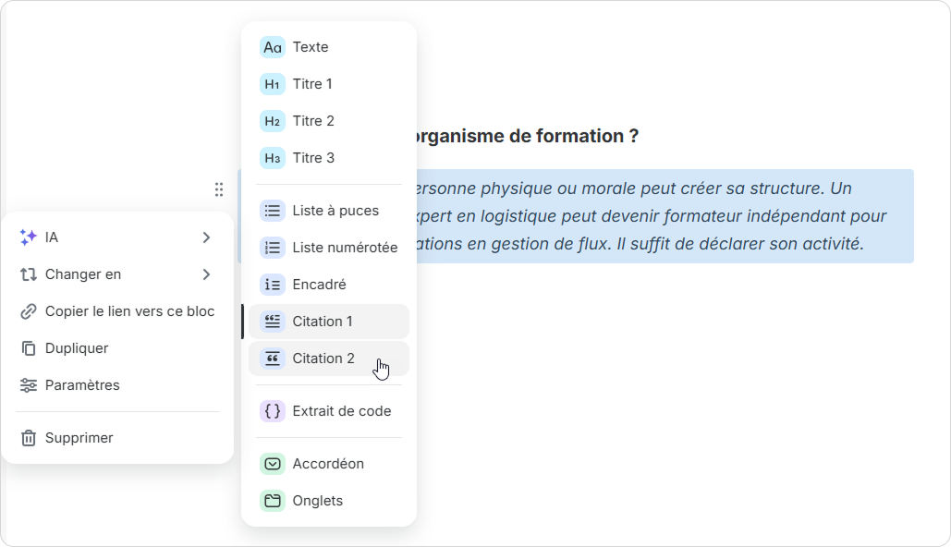Viewport: 951px width, 547px height.
Task: Click the Texte block type icon
Action: (x=272, y=47)
